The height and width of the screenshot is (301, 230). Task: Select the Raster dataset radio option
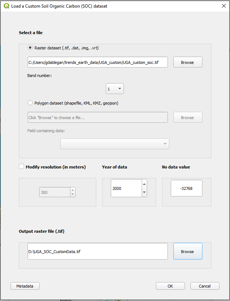click(x=30, y=48)
